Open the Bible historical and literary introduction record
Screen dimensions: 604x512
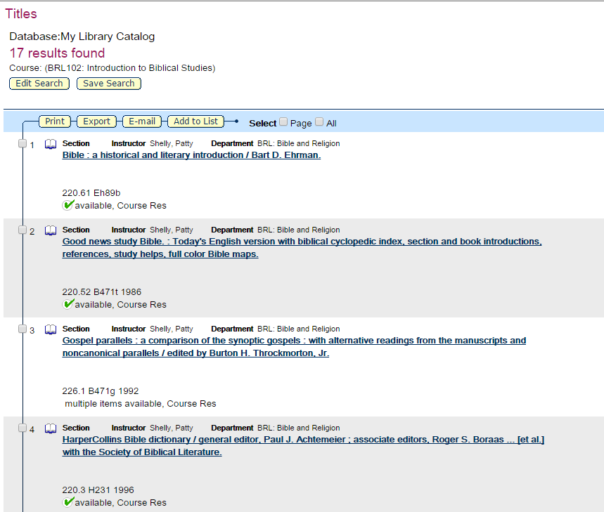click(191, 155)
